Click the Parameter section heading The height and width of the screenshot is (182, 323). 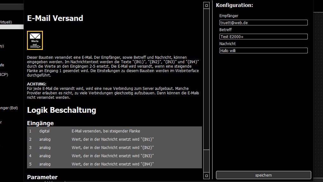pos(42,177)
